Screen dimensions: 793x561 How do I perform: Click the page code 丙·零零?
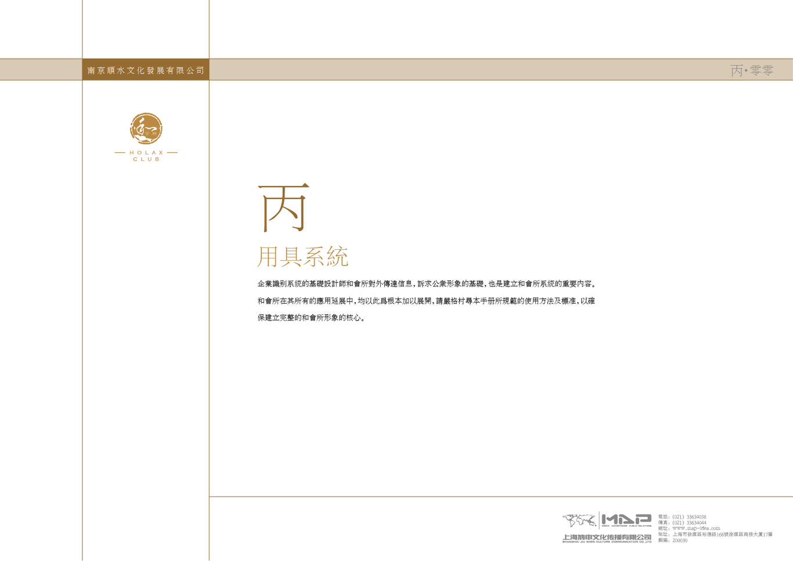752,70
